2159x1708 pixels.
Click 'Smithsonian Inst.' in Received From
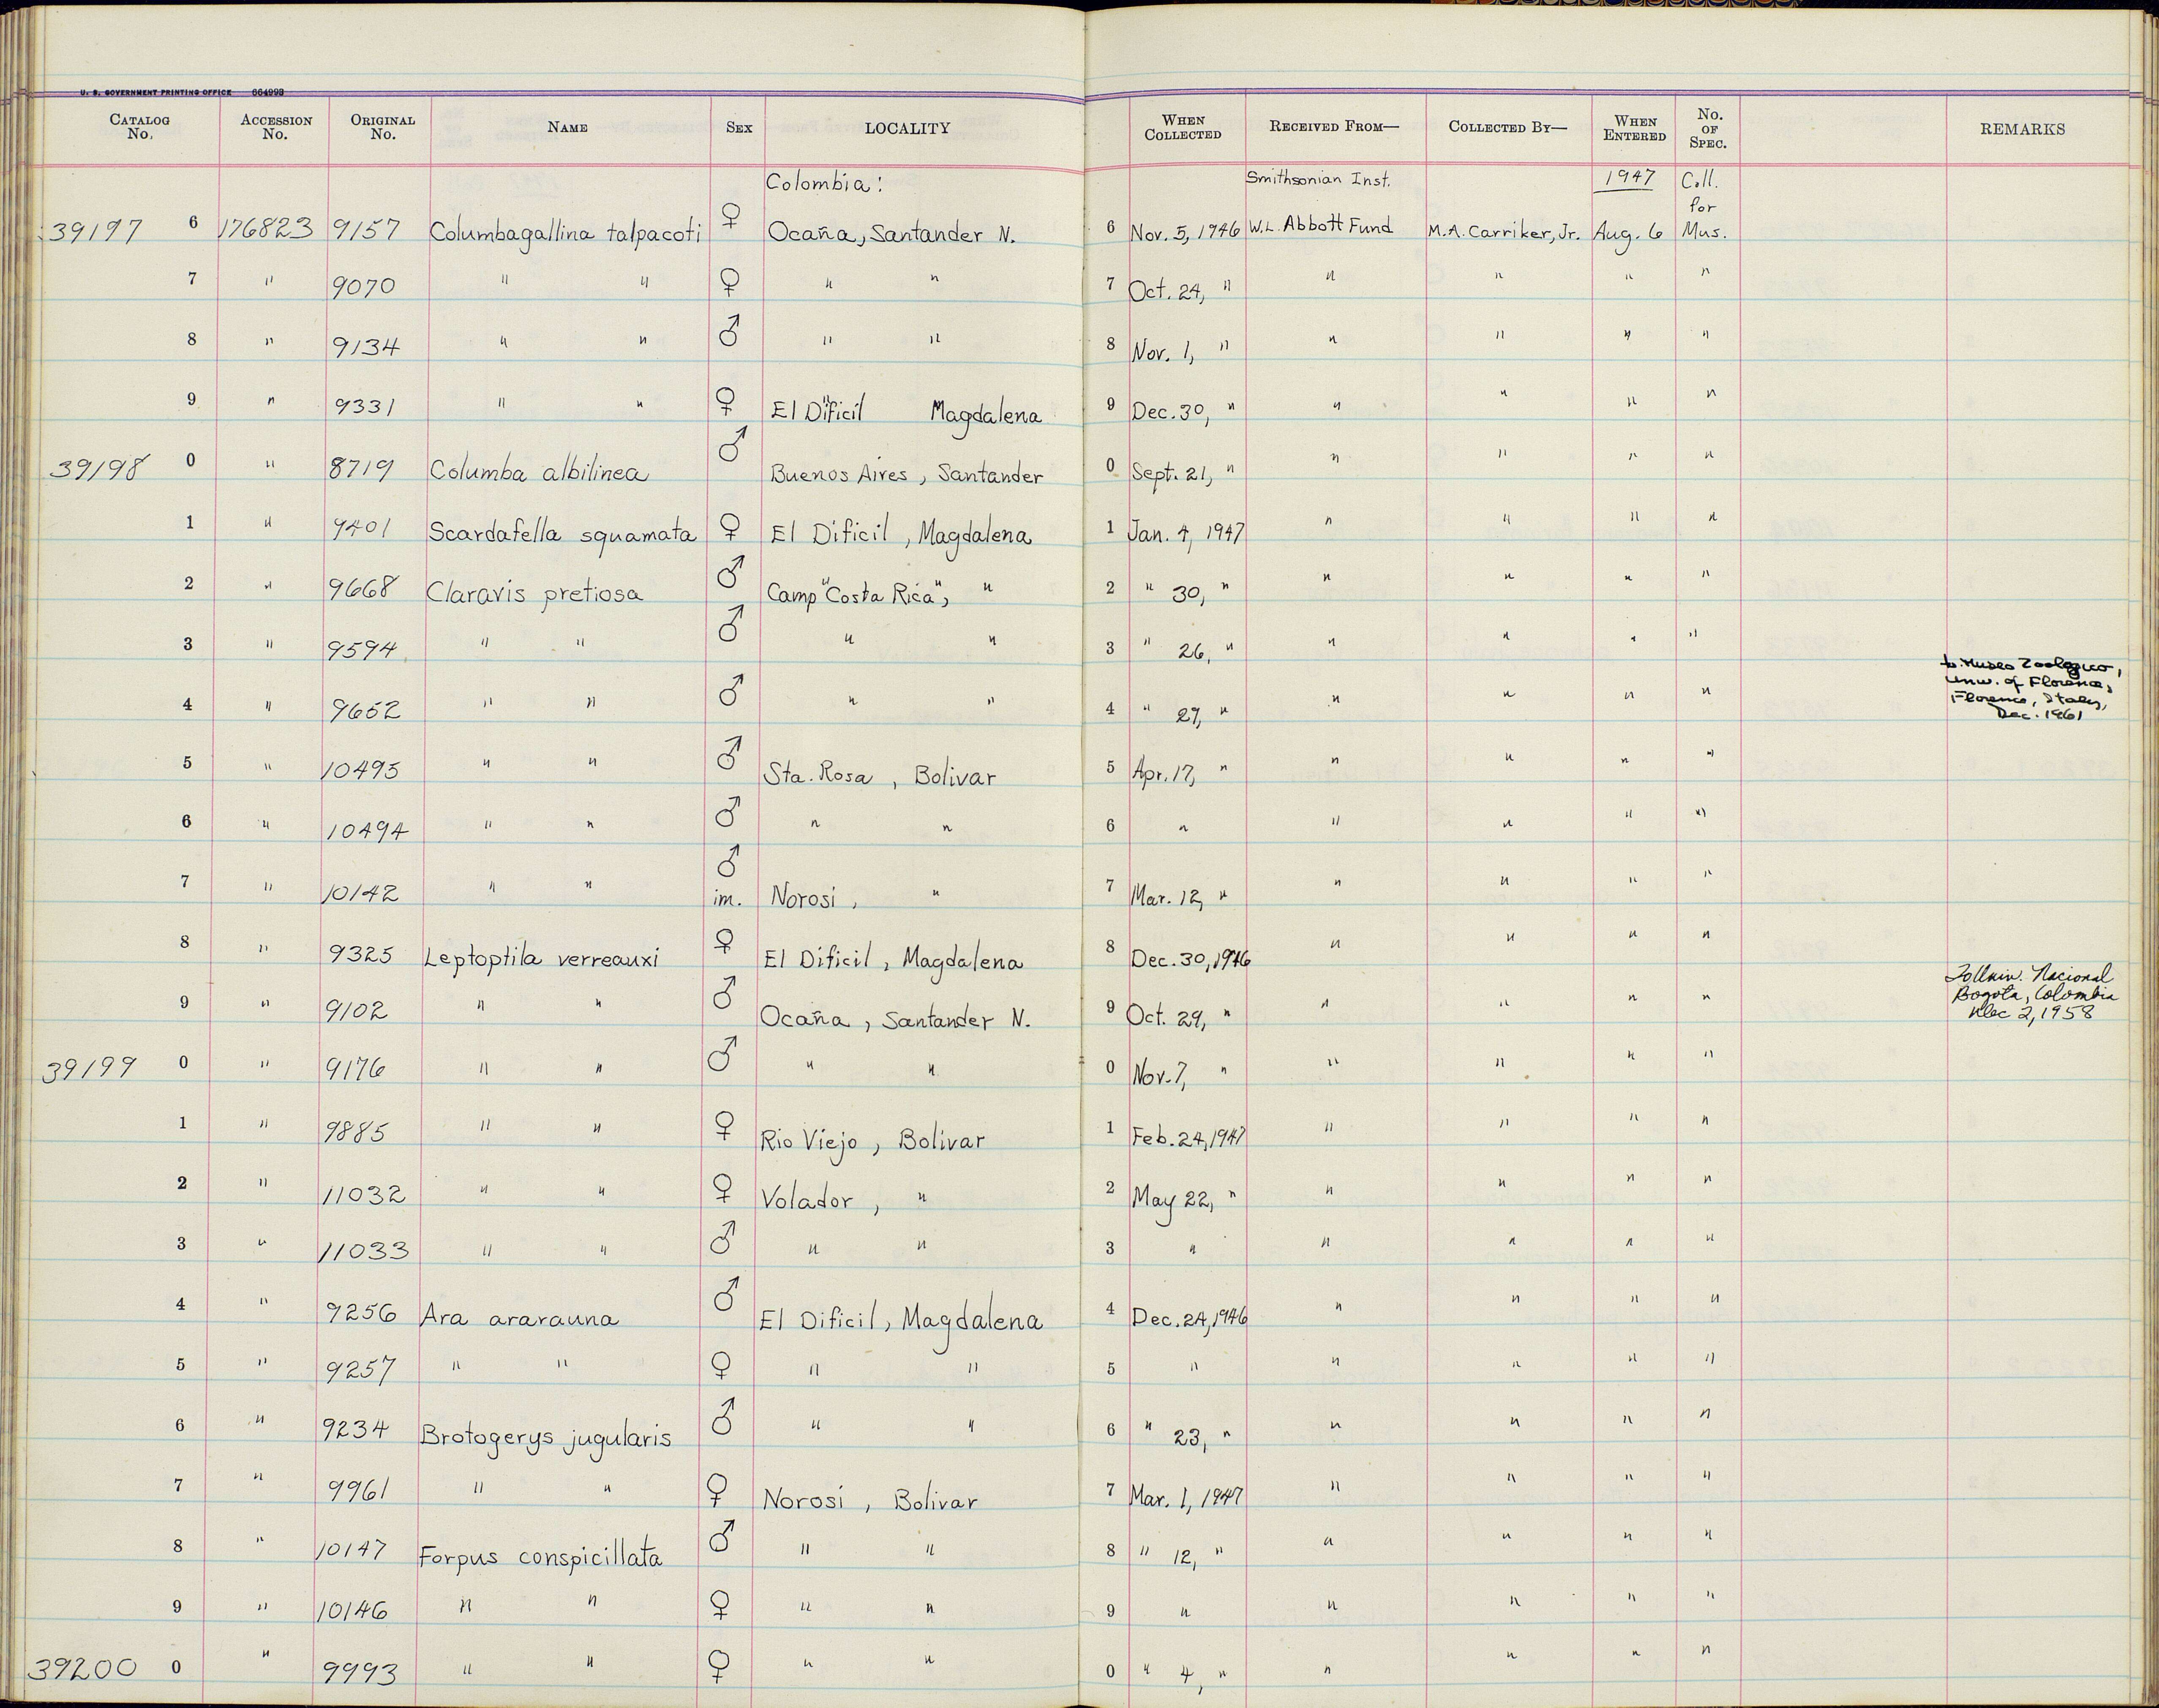point(1318,179)
